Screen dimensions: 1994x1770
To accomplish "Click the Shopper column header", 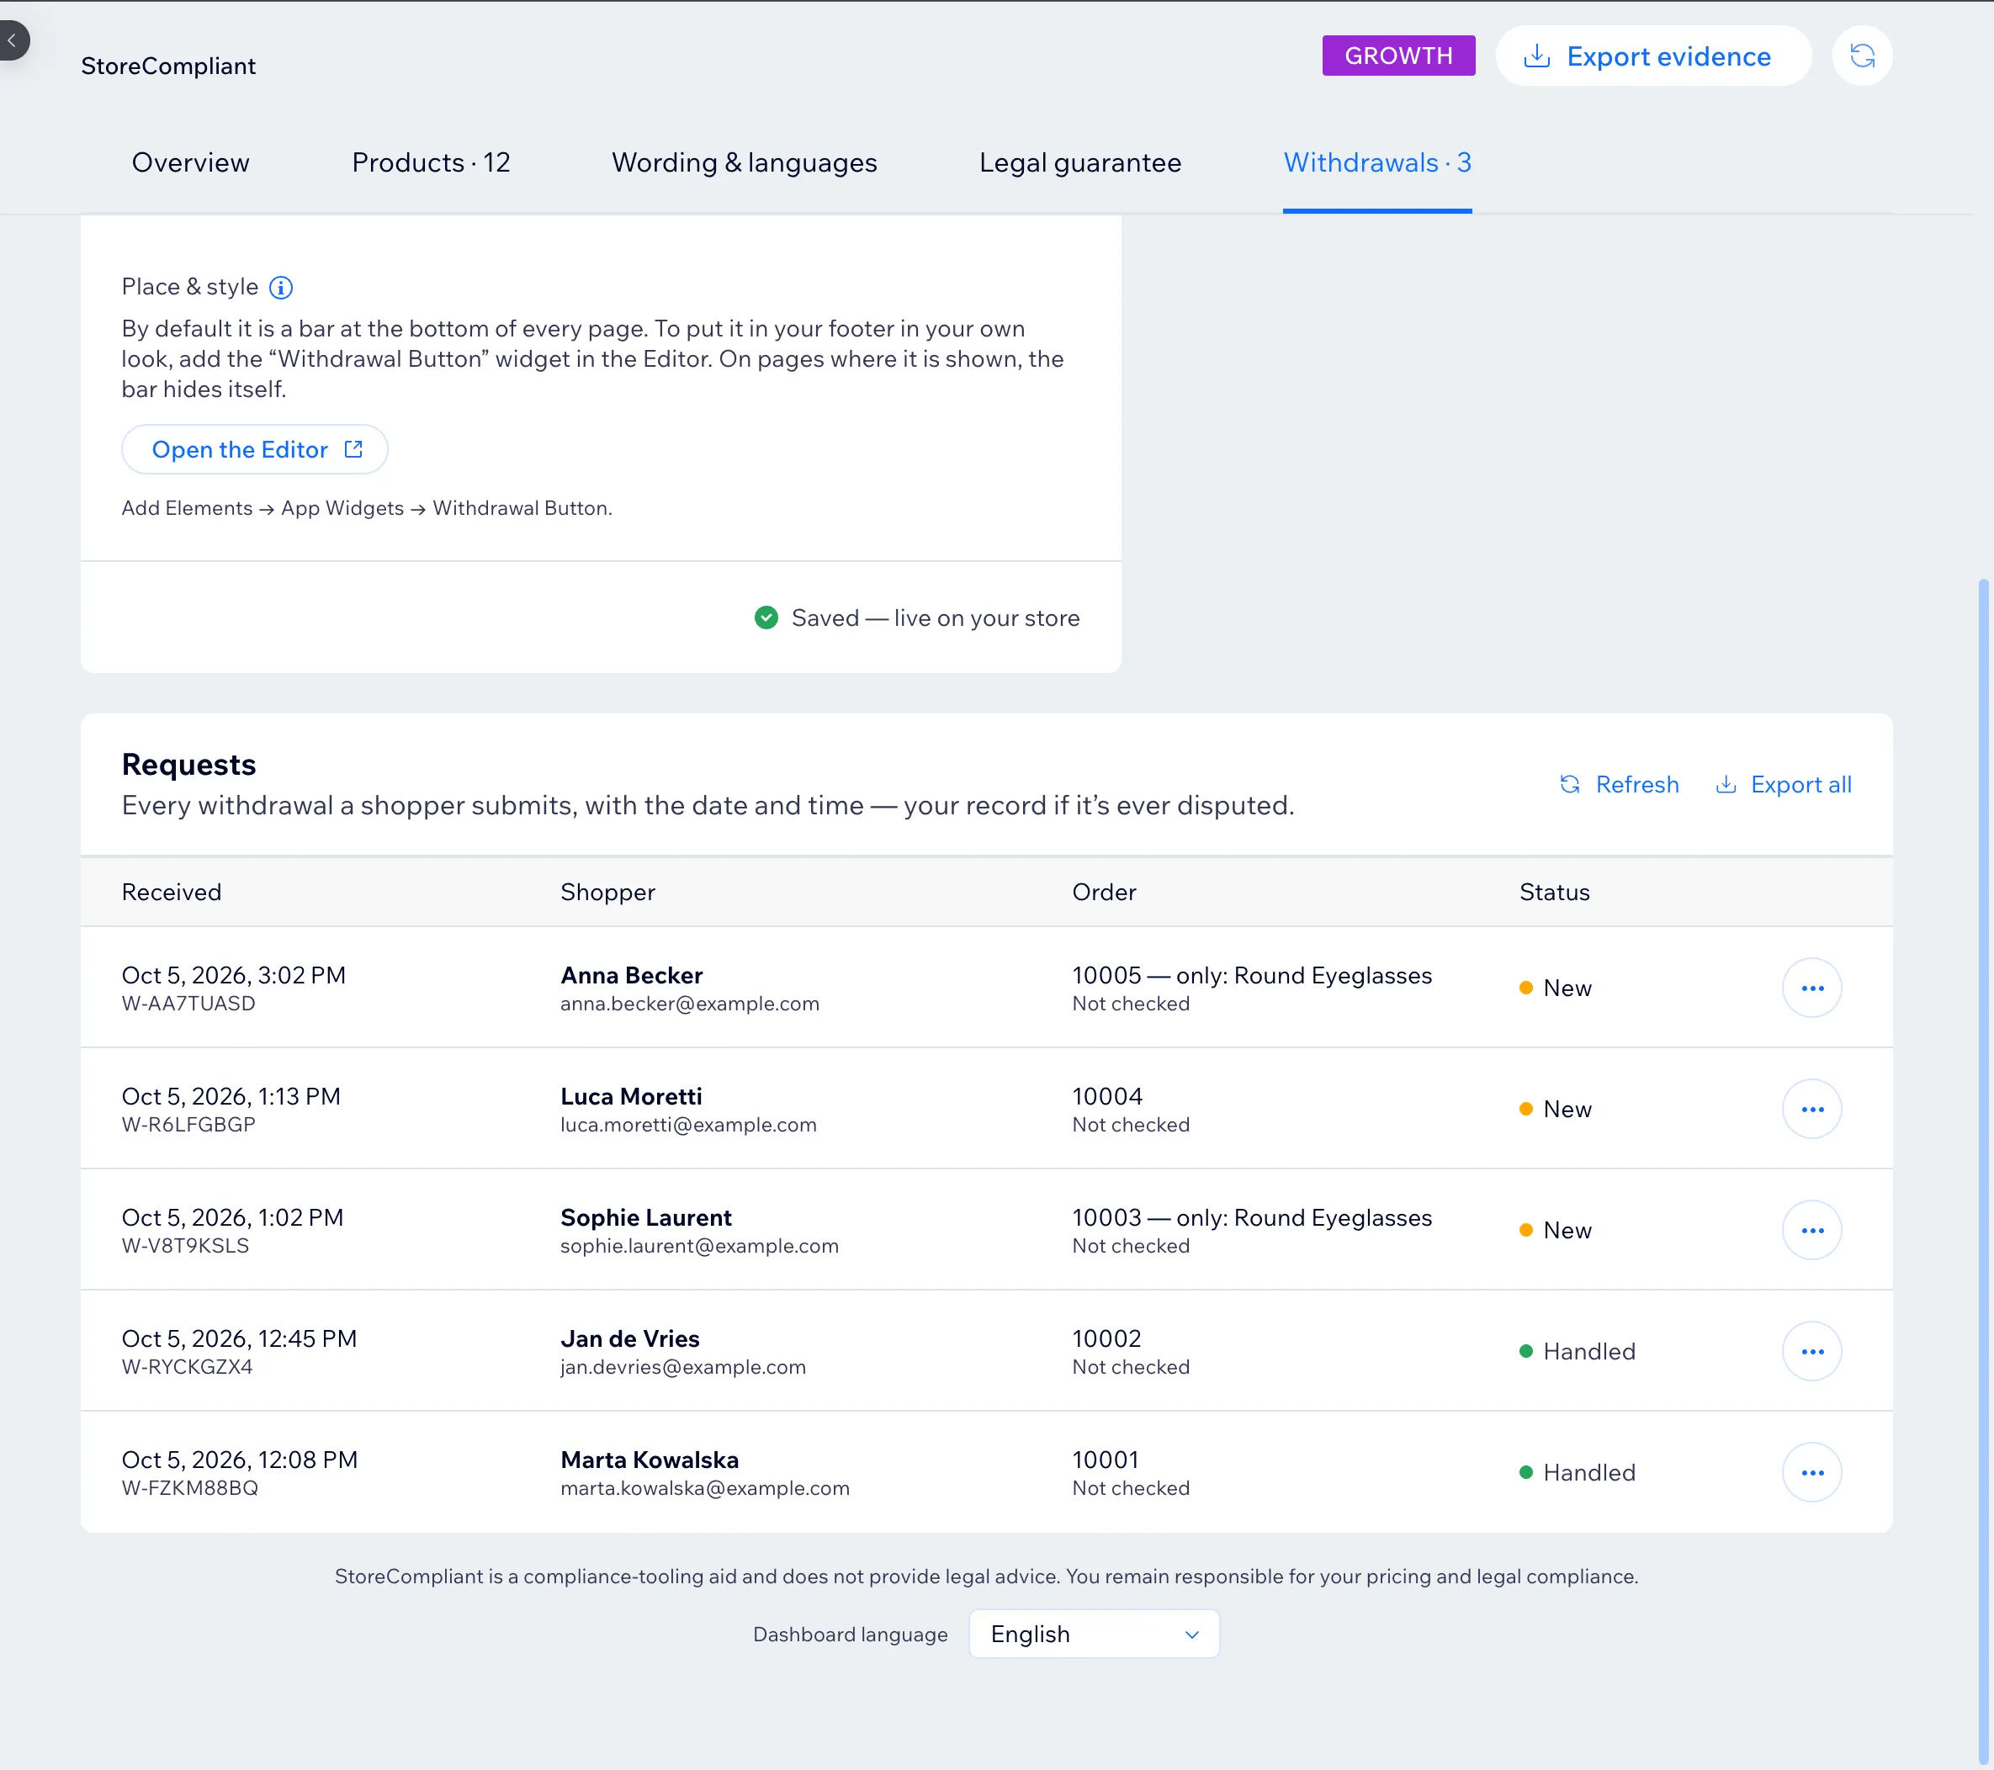I will pos(607,892).
